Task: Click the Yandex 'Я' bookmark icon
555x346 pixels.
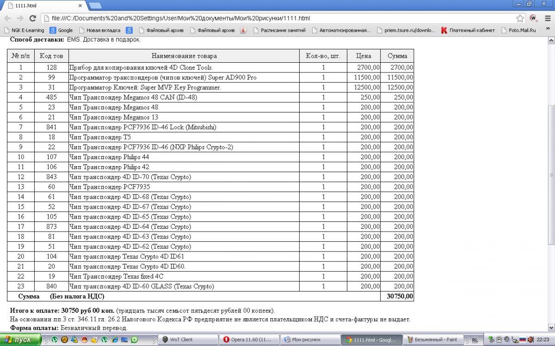Action: pyautogui.click(x=243, y=30)
